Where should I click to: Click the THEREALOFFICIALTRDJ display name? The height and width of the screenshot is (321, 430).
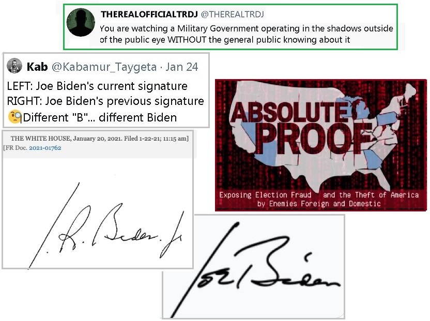pos(149,14)
